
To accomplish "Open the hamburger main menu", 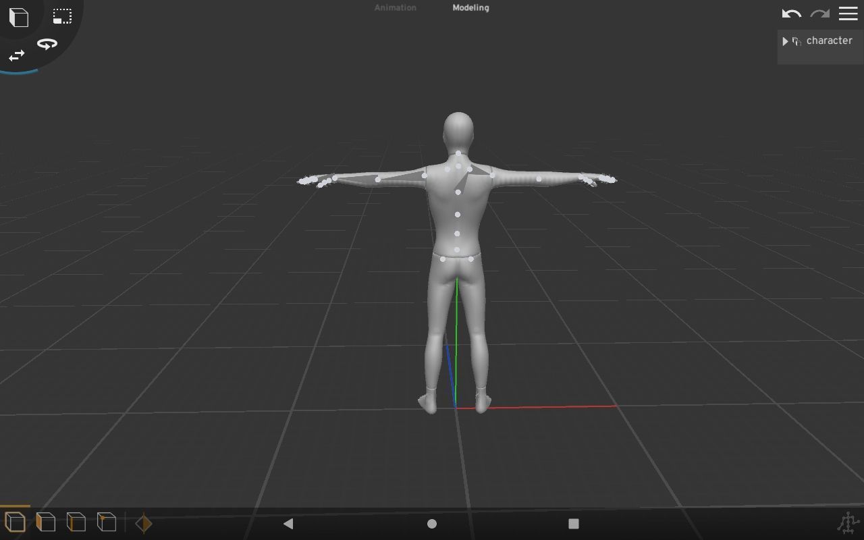I will point(848,13).
